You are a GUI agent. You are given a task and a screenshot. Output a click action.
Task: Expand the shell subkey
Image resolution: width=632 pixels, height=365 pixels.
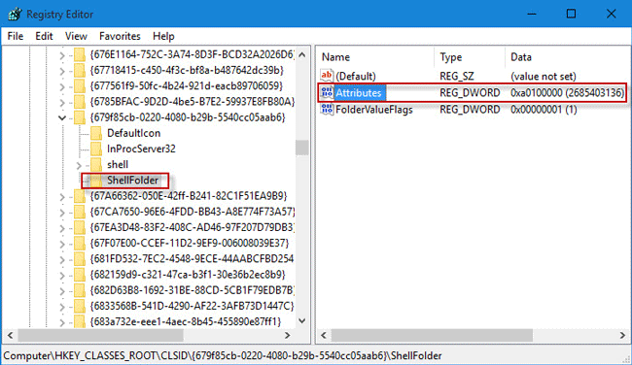point(79,165)
